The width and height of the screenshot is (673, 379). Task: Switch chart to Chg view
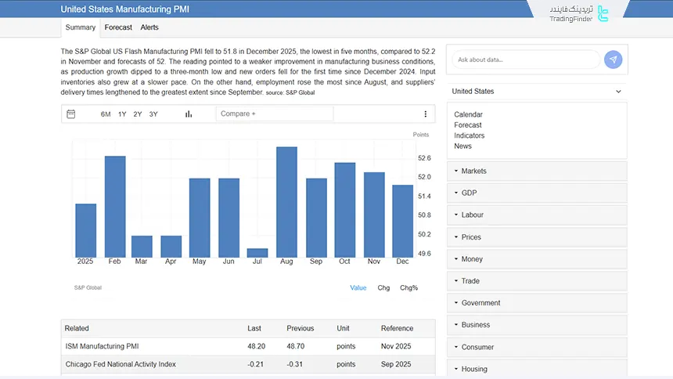pos(383,288)
